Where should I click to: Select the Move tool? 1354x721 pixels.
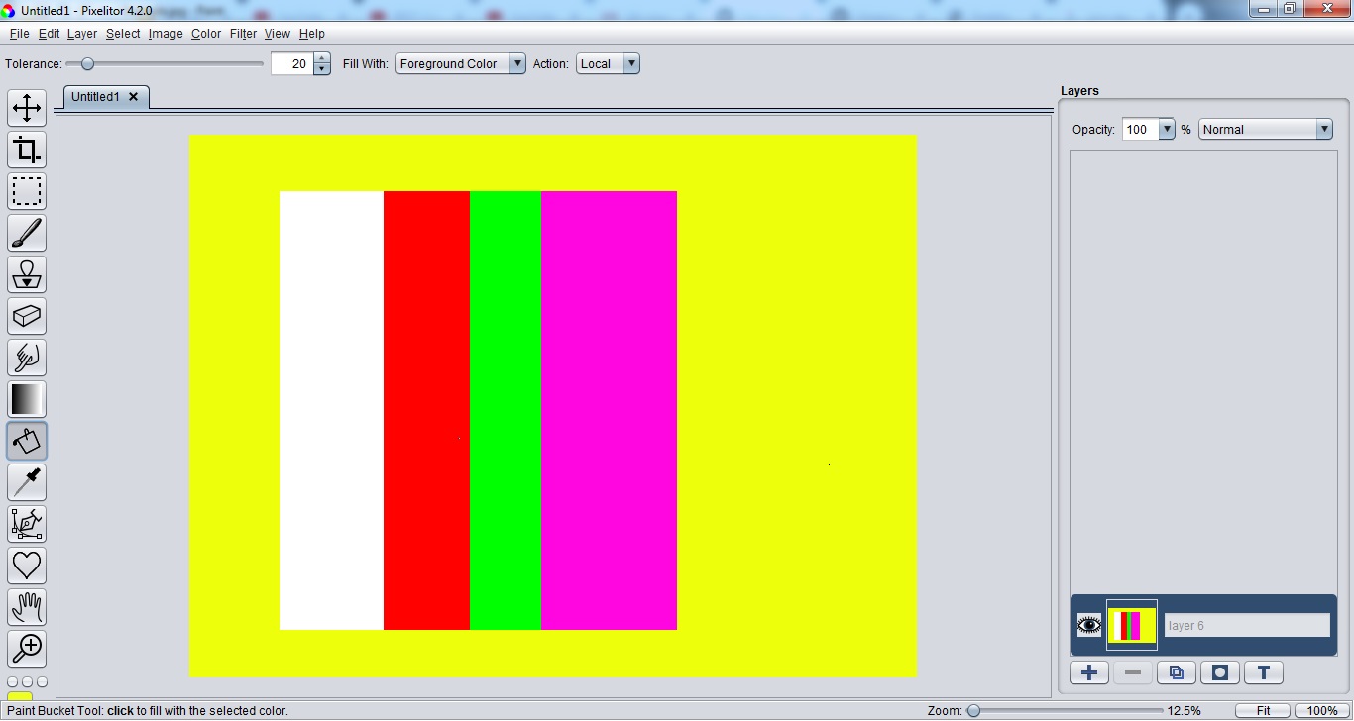(27, 108)
